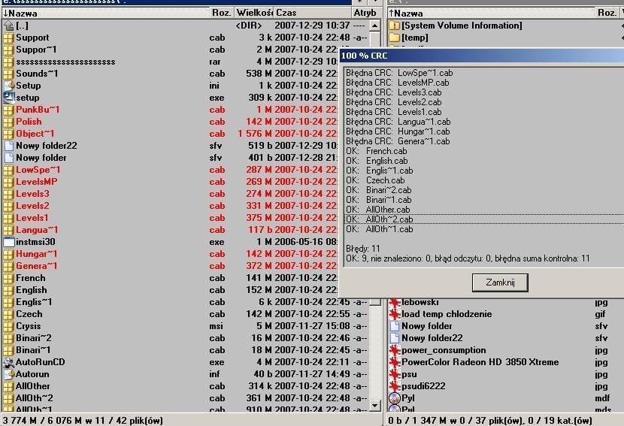This screenshot has height=426, width=624.
Task: Sort left panel by Atryb column header
Action: [x=365, y=13]
